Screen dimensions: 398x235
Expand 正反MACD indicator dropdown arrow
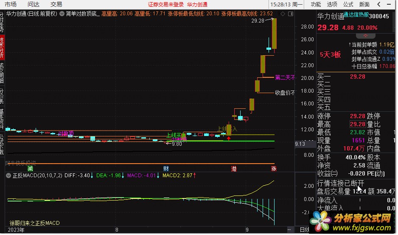(8, 176)
